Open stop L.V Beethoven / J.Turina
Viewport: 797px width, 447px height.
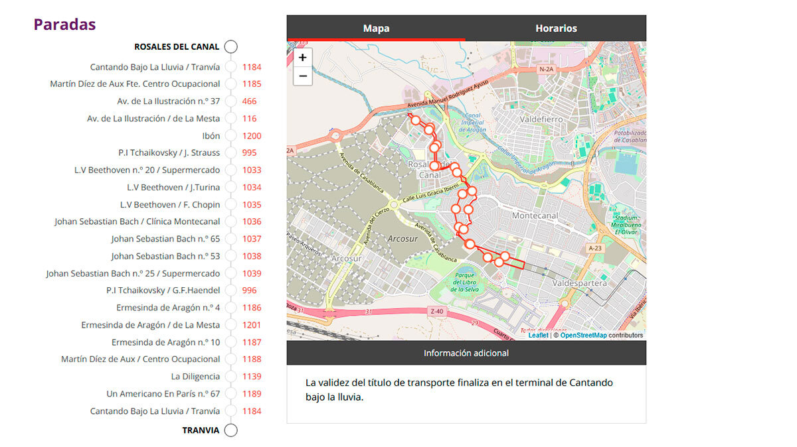(173, 187)
